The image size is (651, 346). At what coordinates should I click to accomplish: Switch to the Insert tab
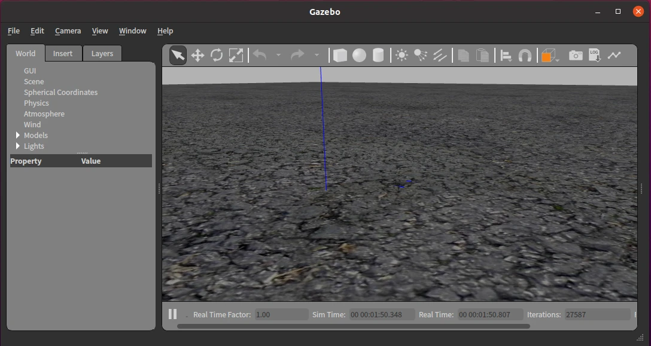coord(63,54)
